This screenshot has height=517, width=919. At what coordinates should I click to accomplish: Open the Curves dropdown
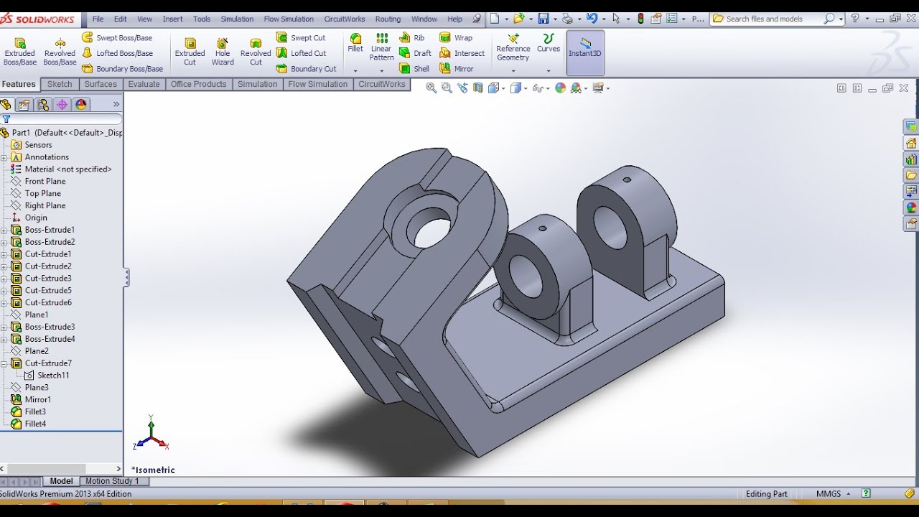[549, 71]
